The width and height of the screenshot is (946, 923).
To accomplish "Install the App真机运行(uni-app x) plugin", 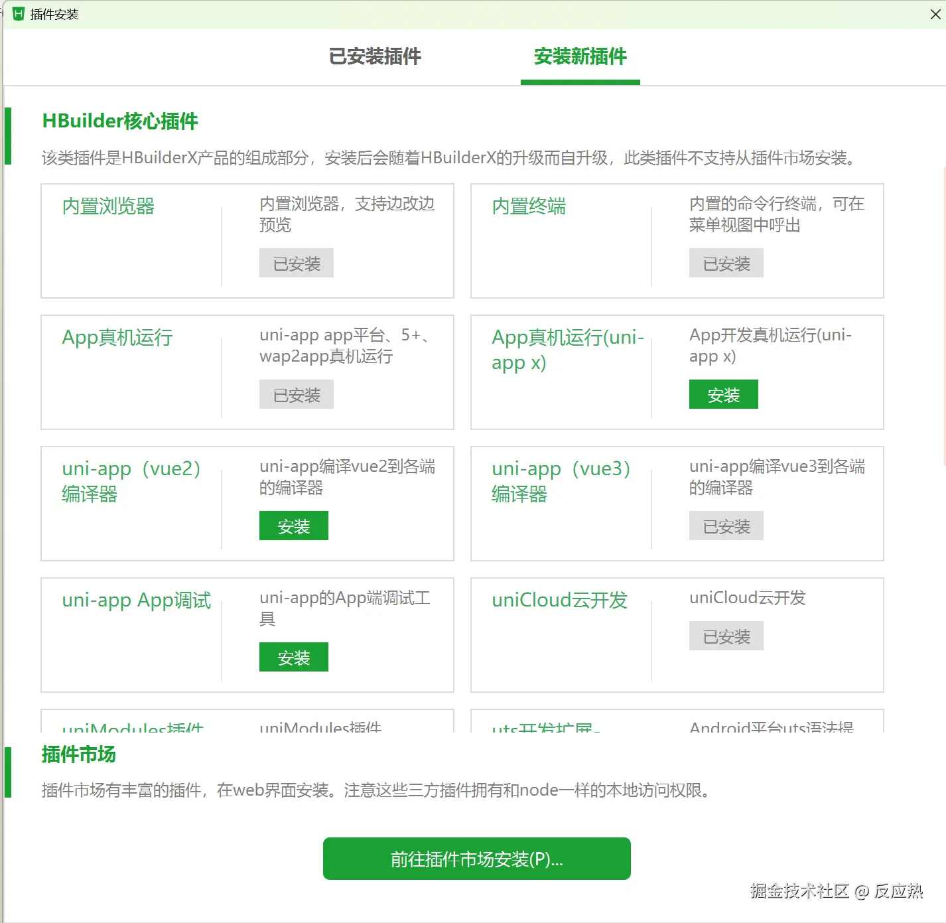I will (x=723, y=394).
